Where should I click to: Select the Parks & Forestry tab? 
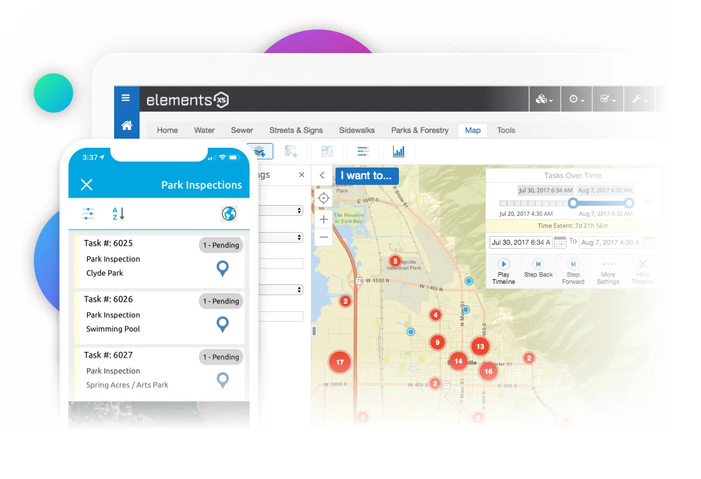click(420, 130)
